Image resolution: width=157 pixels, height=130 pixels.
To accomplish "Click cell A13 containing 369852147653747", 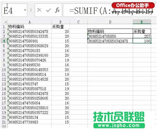I will [x=29, y=84].
